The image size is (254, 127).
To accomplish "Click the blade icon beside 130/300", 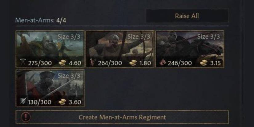I will pyautogui.click(x=22, y=102).
